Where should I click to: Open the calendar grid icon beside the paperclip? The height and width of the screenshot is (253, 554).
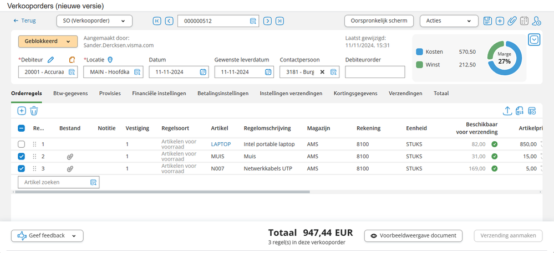[x=524, y=21]
